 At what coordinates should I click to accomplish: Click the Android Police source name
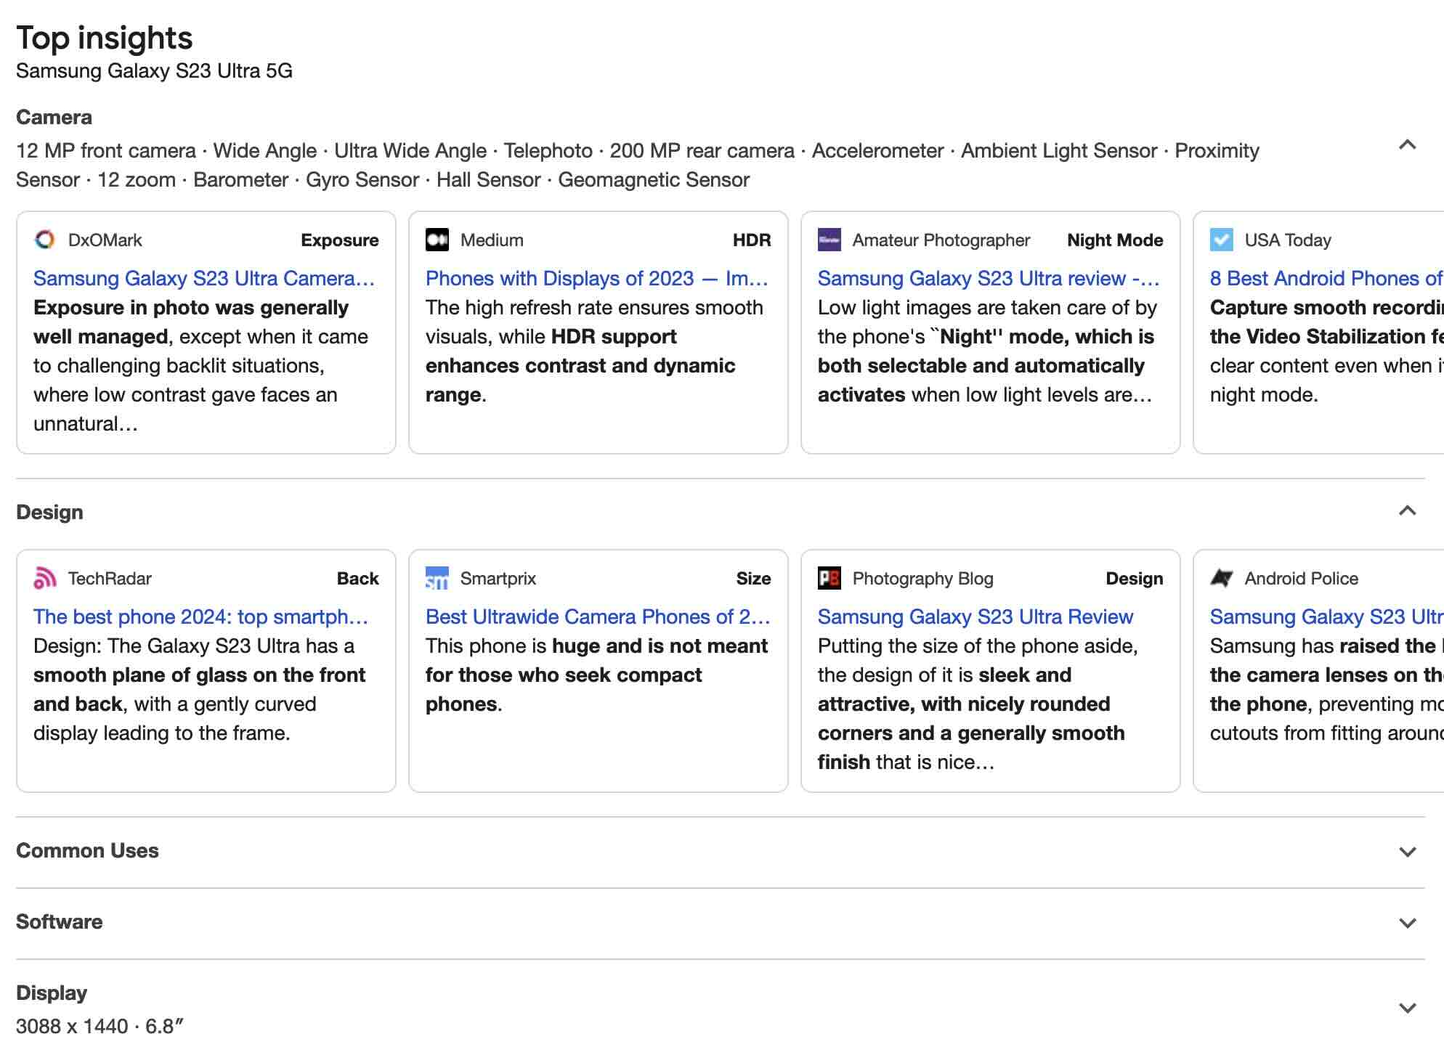pyautogui.click(x=1302, y=579)
